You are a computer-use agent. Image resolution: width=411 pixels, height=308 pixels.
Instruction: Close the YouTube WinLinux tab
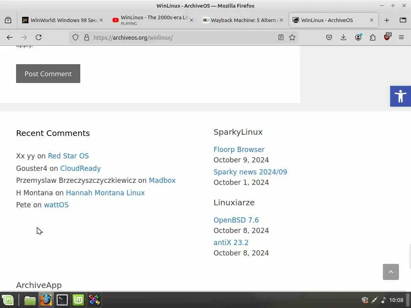point(191,20)
